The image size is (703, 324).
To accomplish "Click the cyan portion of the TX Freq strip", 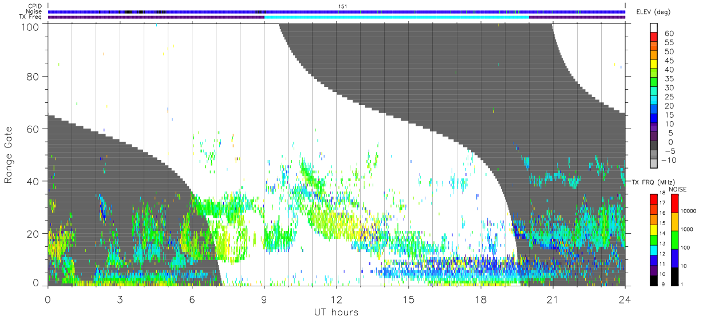I will 396,17.
